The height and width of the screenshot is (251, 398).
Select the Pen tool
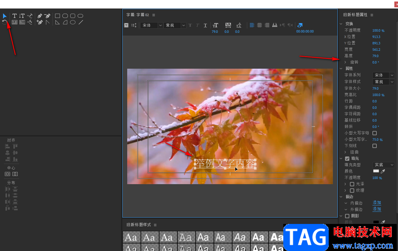point(40,16)
